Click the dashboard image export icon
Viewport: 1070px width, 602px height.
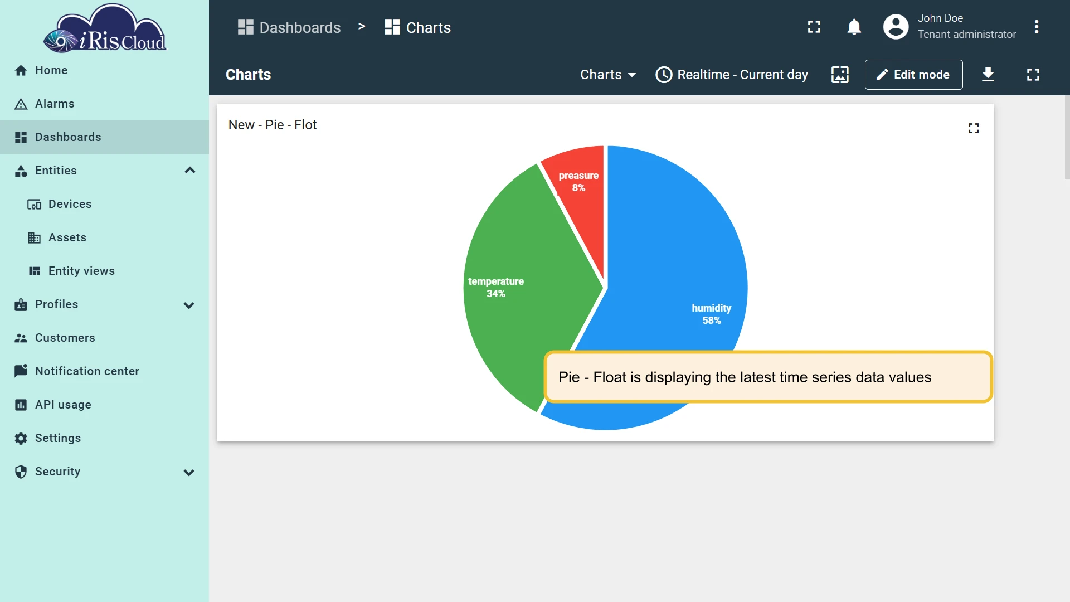840,75
